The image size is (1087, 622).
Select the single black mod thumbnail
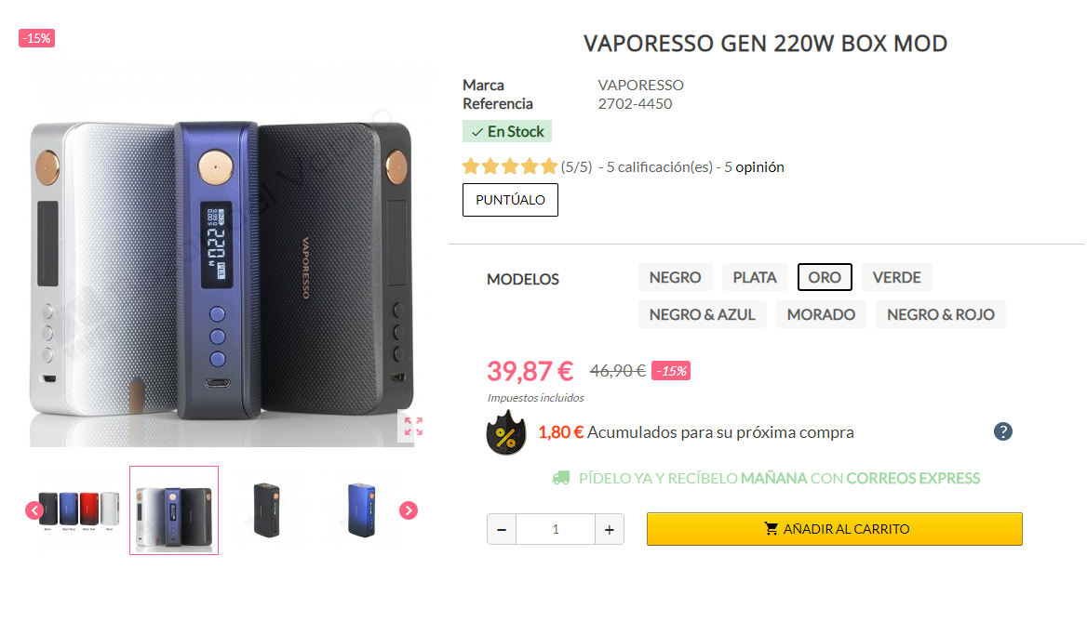(267, 510)
